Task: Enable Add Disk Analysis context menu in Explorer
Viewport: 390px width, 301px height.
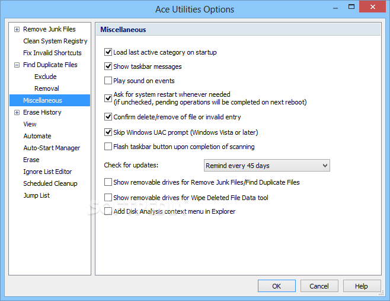Action: click(x=108, y=211)
